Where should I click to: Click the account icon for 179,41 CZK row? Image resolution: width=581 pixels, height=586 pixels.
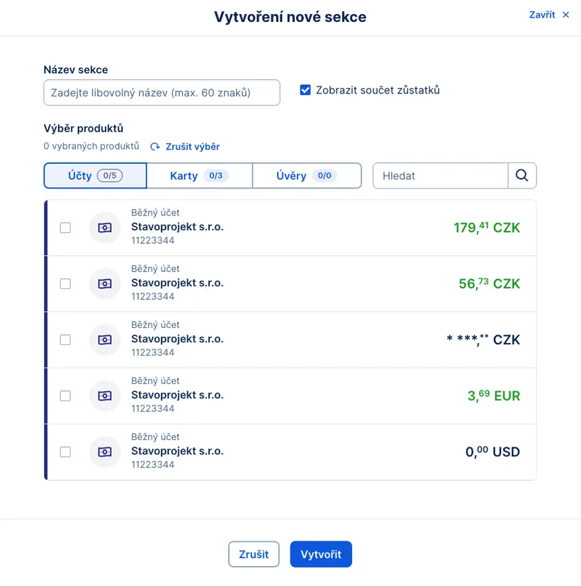(105, 227)
